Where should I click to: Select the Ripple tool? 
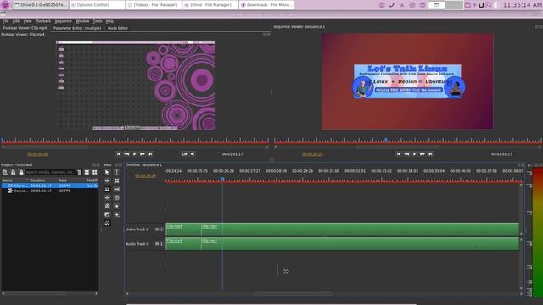[107, 180]
